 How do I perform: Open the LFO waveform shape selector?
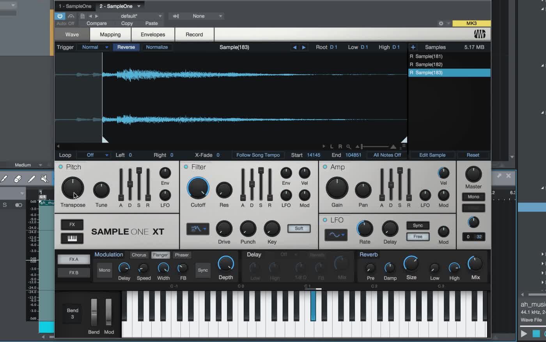(x=336, y=235)
